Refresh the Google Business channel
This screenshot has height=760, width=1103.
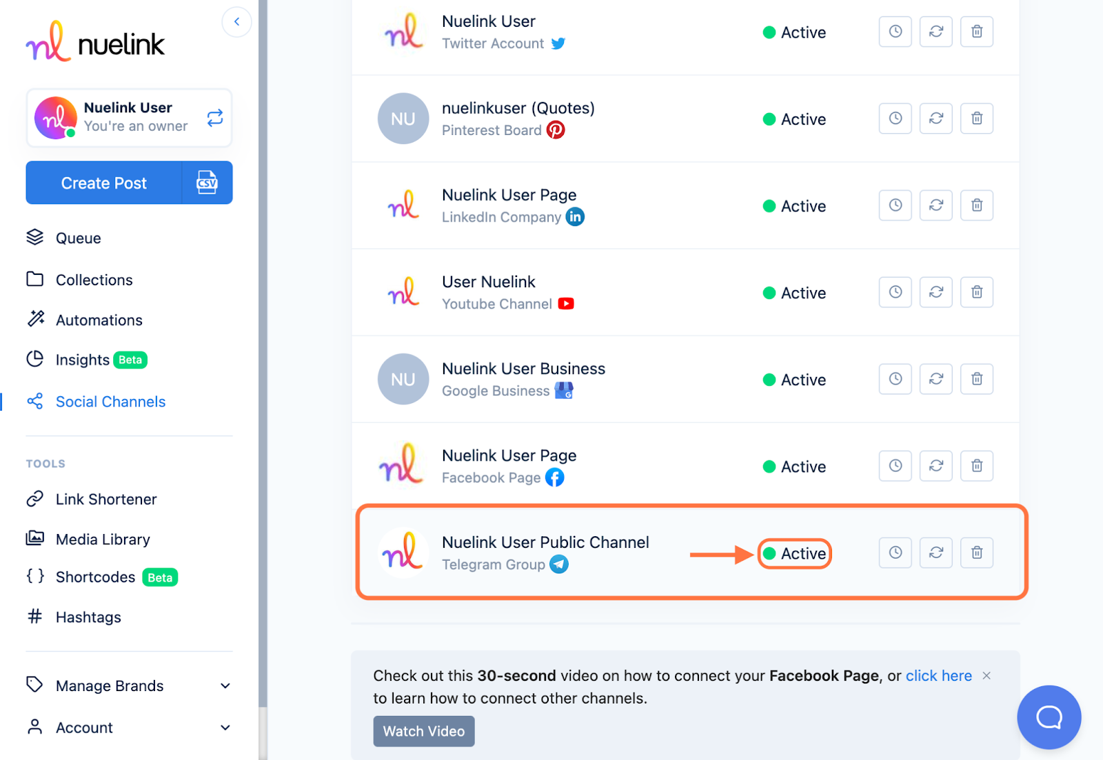click(935, 379)
